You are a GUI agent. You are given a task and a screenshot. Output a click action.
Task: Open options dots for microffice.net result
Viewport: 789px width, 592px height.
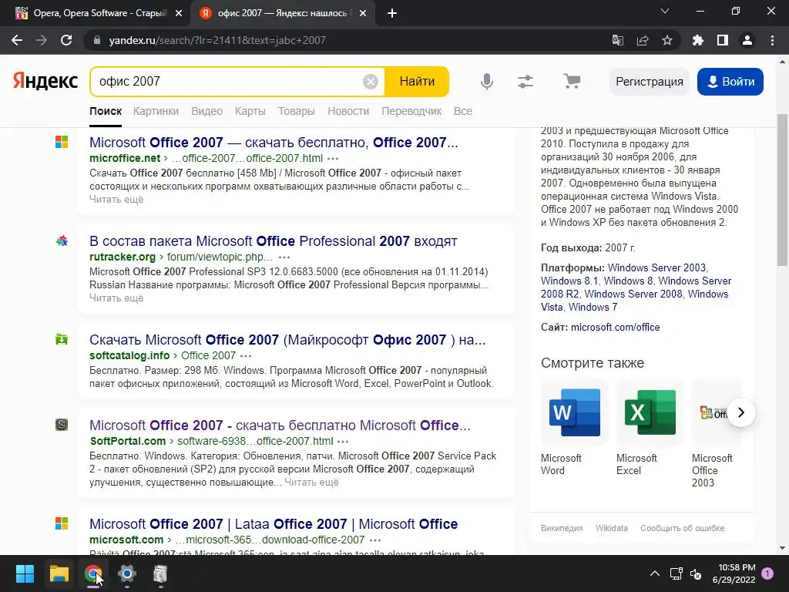[x=333, y=159]
